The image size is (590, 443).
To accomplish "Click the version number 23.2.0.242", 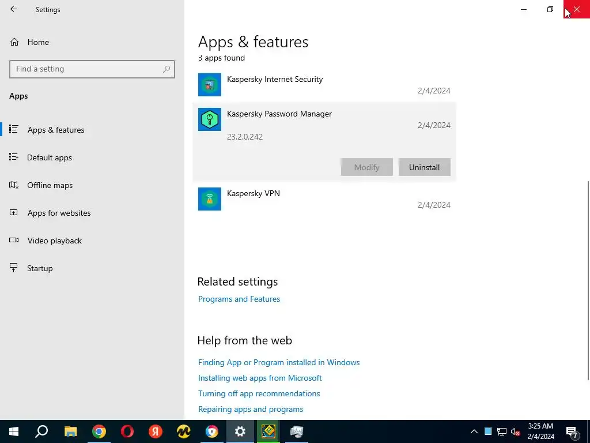I will tap(244, 137).
